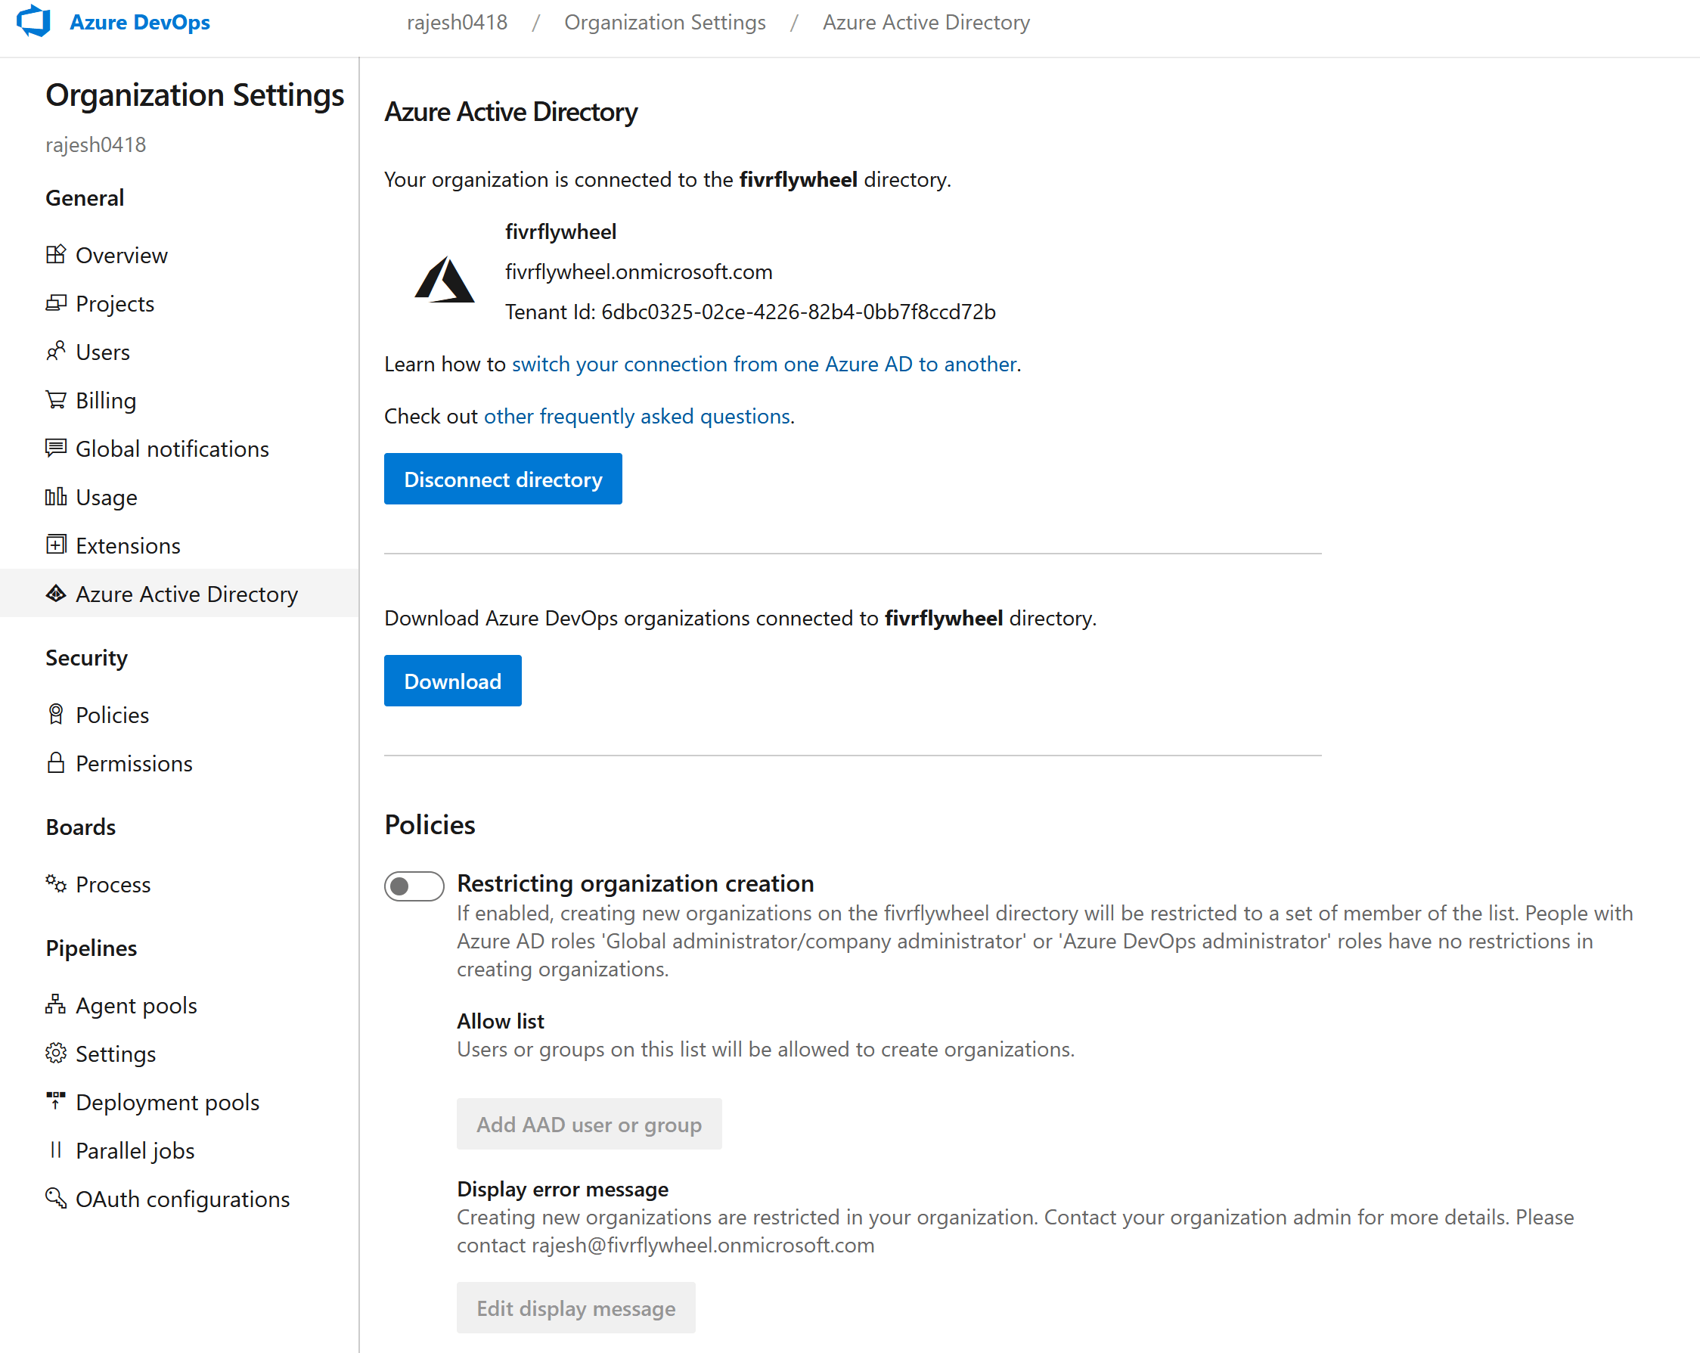Click the Projects sidebar icon

click(x=55, y=303)
